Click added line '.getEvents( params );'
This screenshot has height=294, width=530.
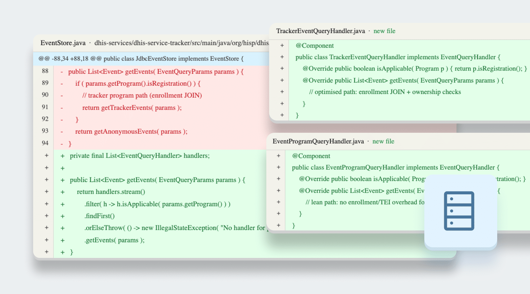point(114,240)
